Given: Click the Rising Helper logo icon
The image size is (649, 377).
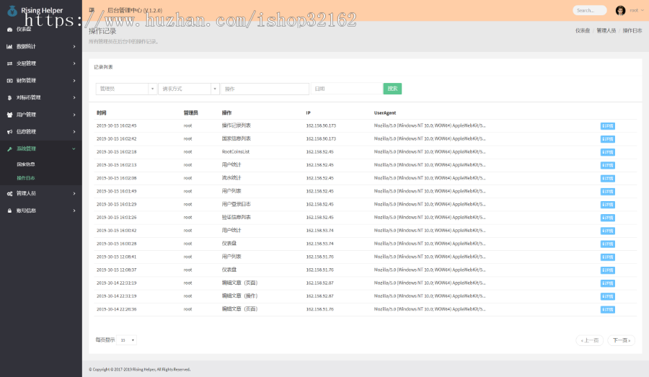Looking at the screenshot, I should click(x=12, y=11).
